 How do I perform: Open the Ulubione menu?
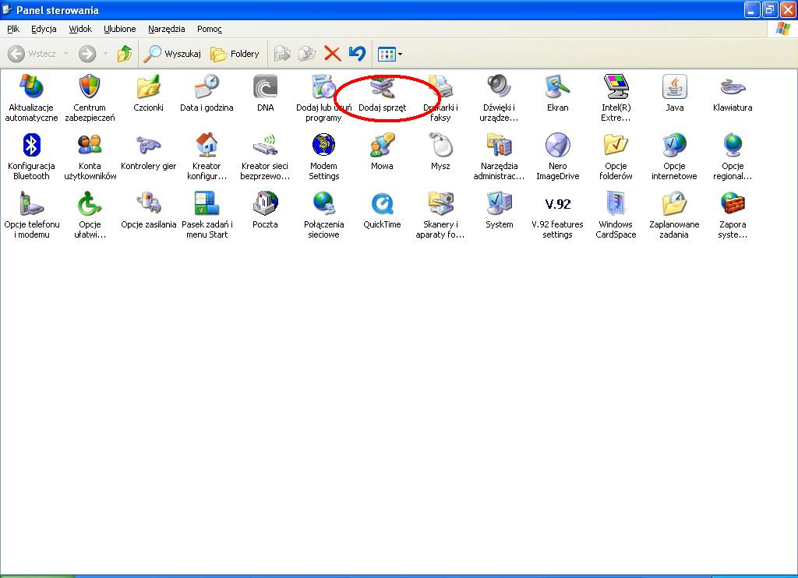point(119,29)
